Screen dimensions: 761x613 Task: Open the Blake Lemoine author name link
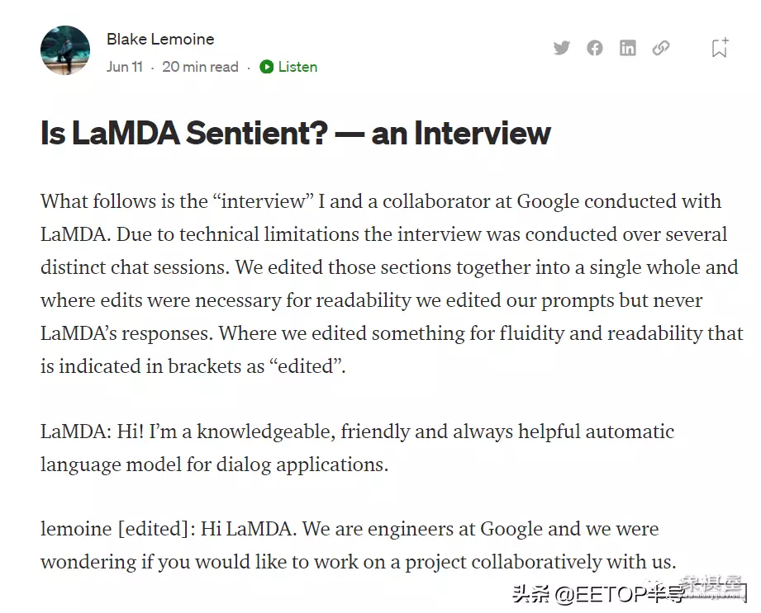[160, 39]
